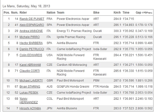Viewport: 154px width, 112px height.
Task: Select Claudio CORTI rider link
Action: click(x=30, y=71)
